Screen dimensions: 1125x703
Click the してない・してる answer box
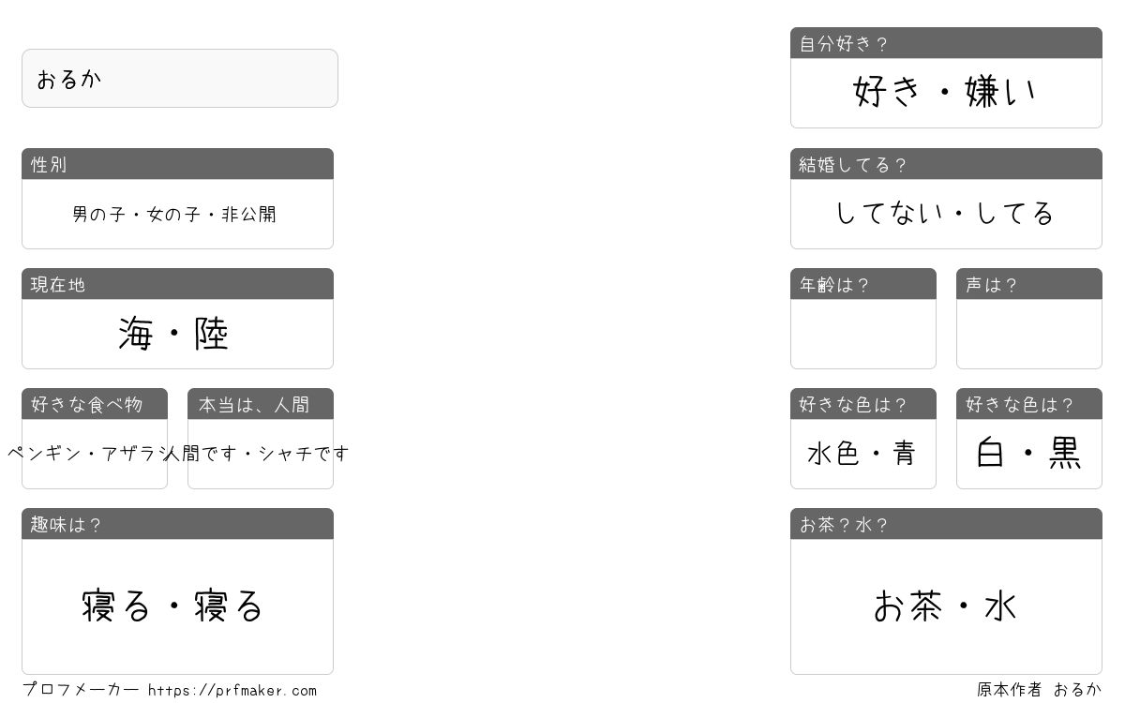click(946, 214)
